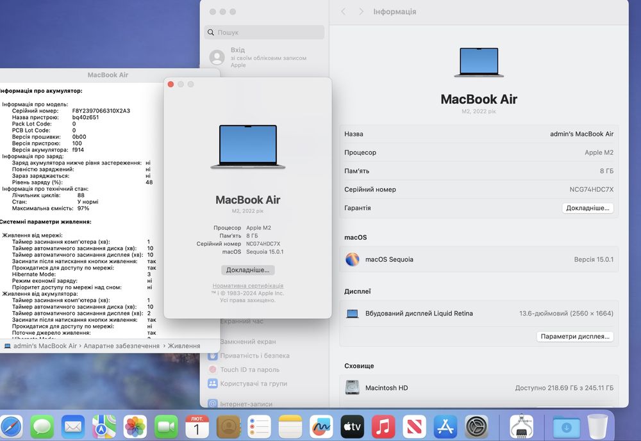Click Параметри дисплея button
The image size is (641, 441).
pyautogui.click(x=575, y=337)
